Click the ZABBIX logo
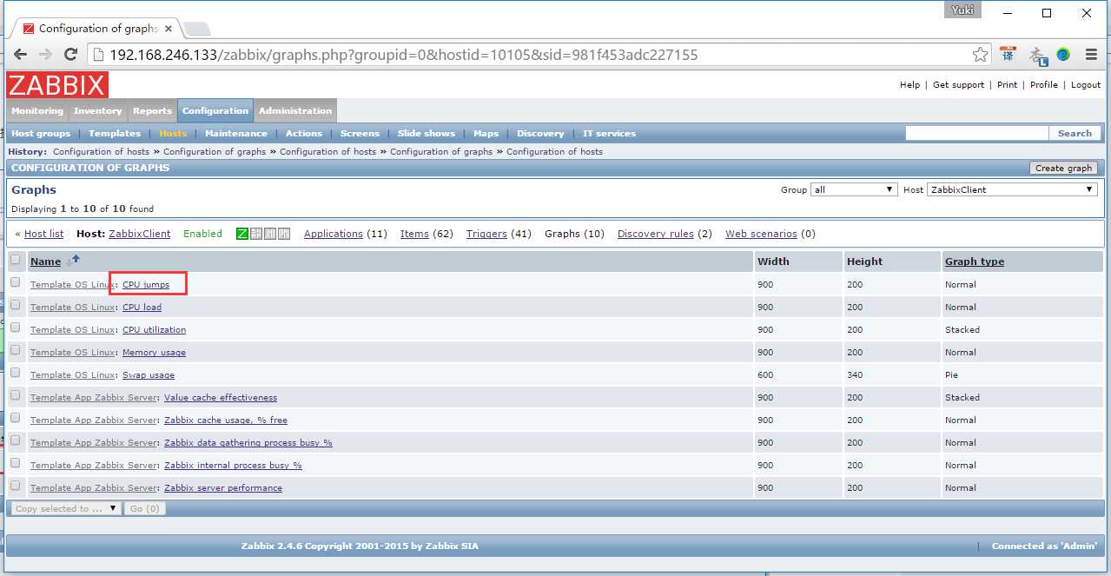The image size is (1111, 576). coord(57,85)
